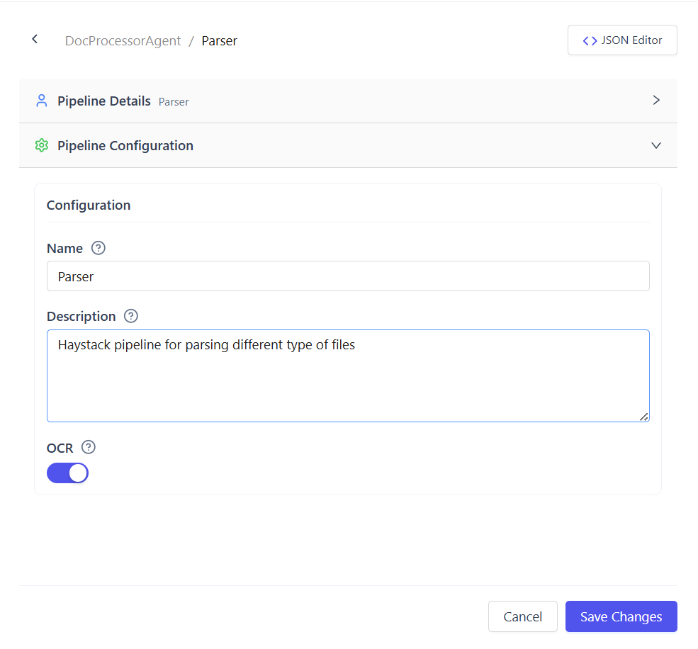The height and width of the screenshot is (649, 698).
Task: Click the Description text area resize handle
Action: [x=643, y=417]
